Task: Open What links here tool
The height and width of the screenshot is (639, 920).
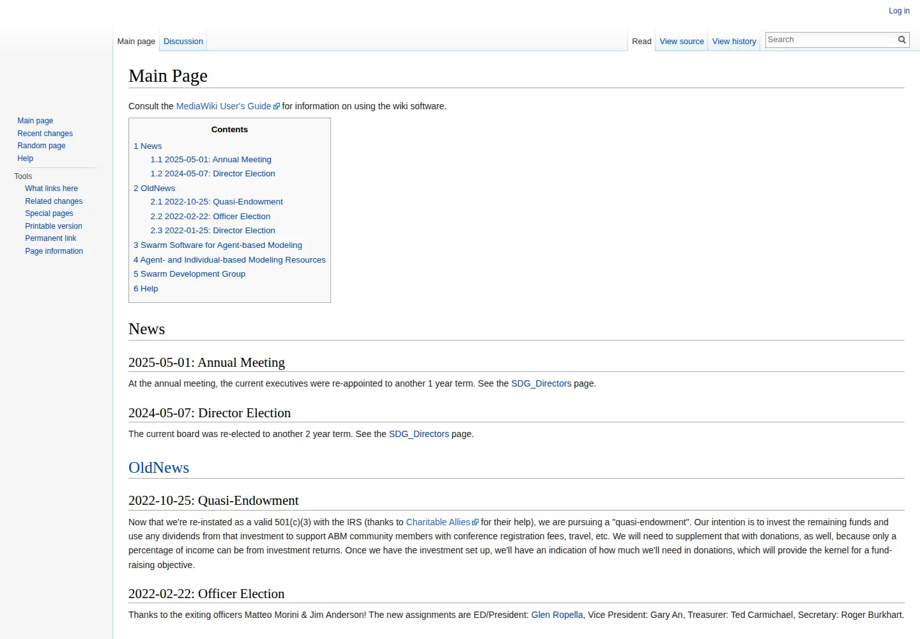Action: pos(51,189)
